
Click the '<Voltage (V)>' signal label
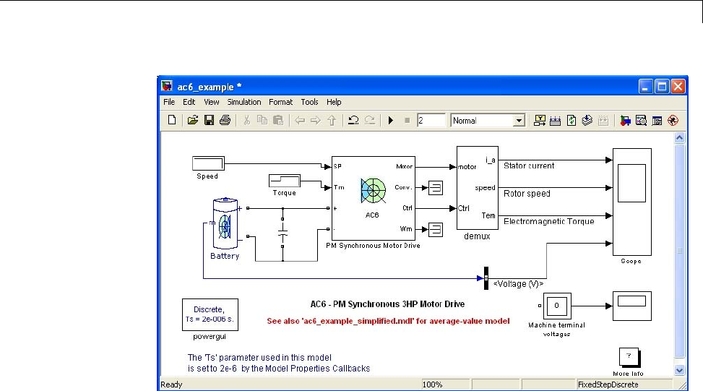518,284
